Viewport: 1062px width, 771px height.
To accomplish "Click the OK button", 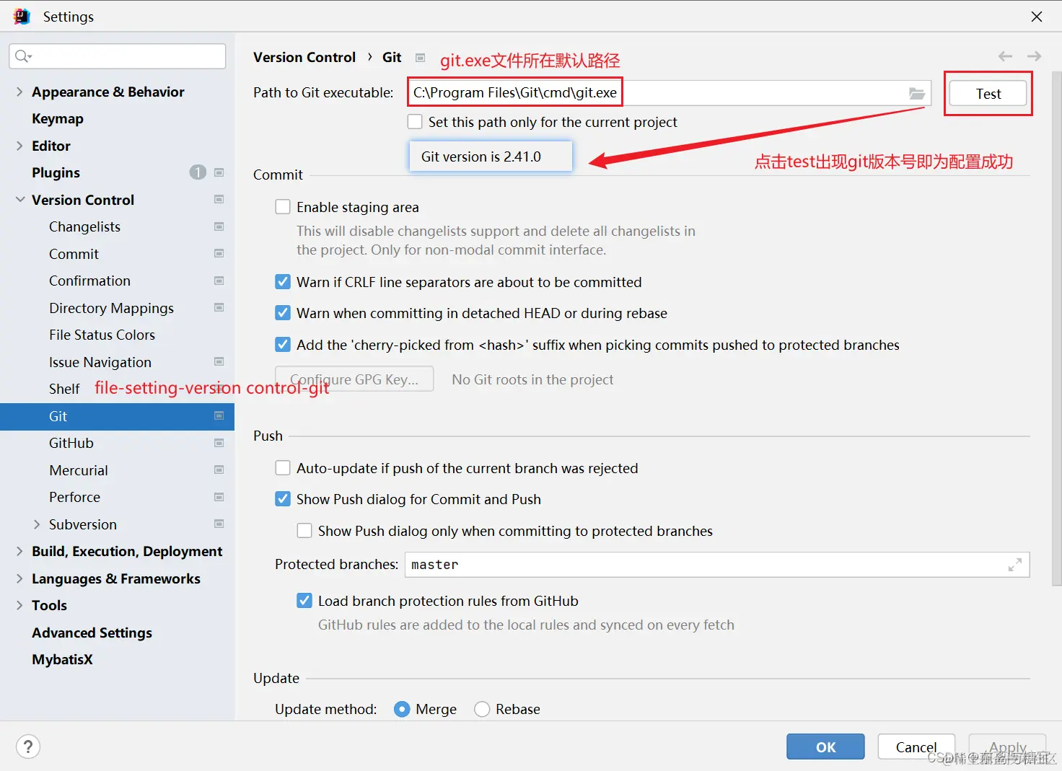I will (825, 746).
